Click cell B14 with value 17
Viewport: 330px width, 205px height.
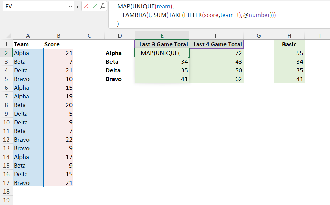point(59,157)
